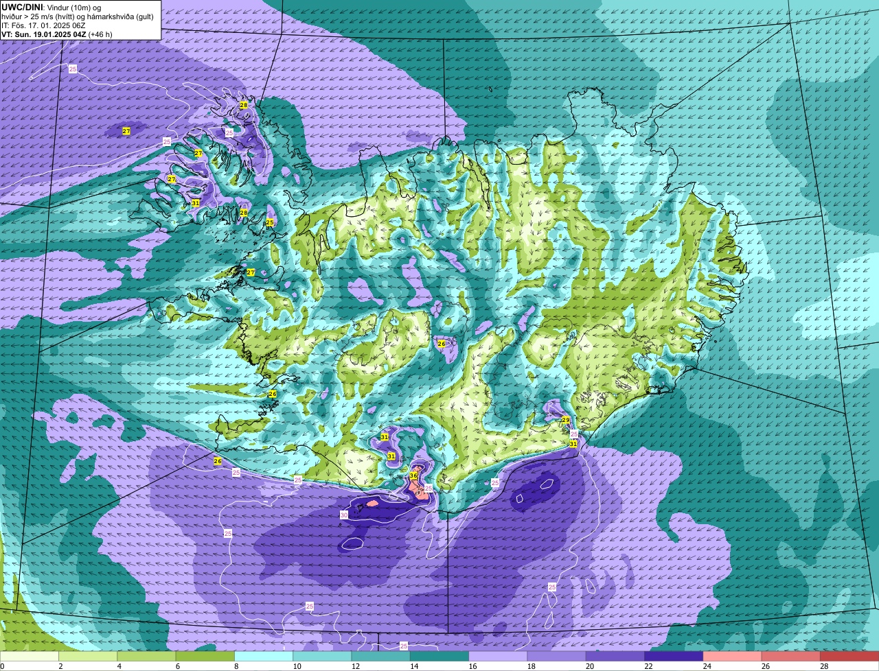Click the gust label 30 off the south coast
Image resolution: width=879 pixels, height=671 pixels.
click(344, 515)
